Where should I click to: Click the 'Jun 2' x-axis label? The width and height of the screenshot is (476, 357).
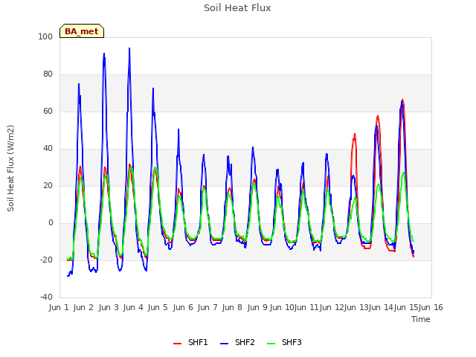coord(83,307)
